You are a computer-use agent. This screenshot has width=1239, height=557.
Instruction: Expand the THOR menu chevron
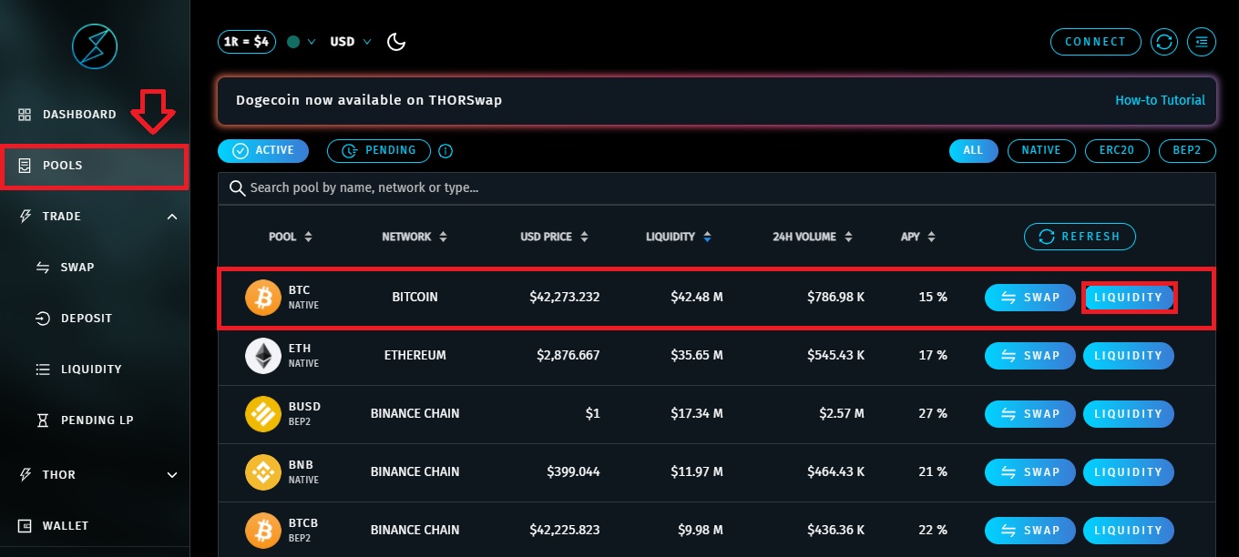172,475
